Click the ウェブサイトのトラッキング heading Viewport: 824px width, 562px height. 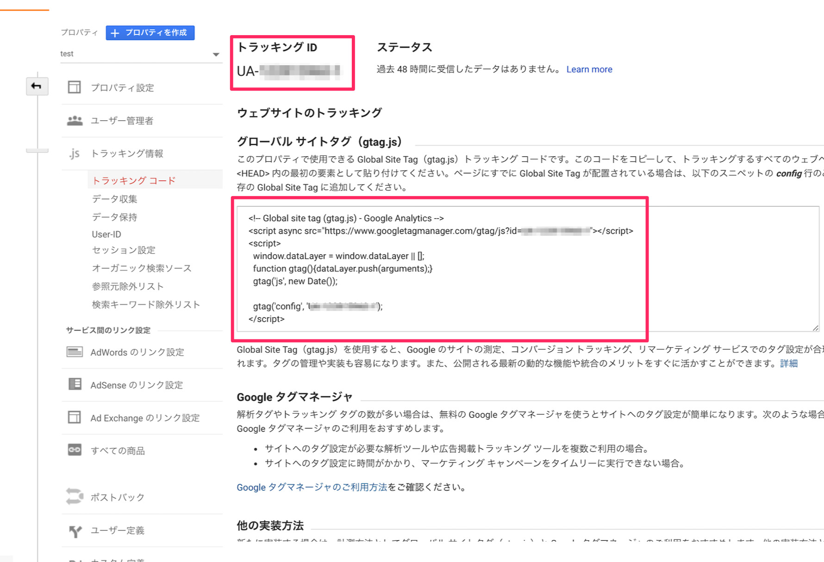pos(310,113)
